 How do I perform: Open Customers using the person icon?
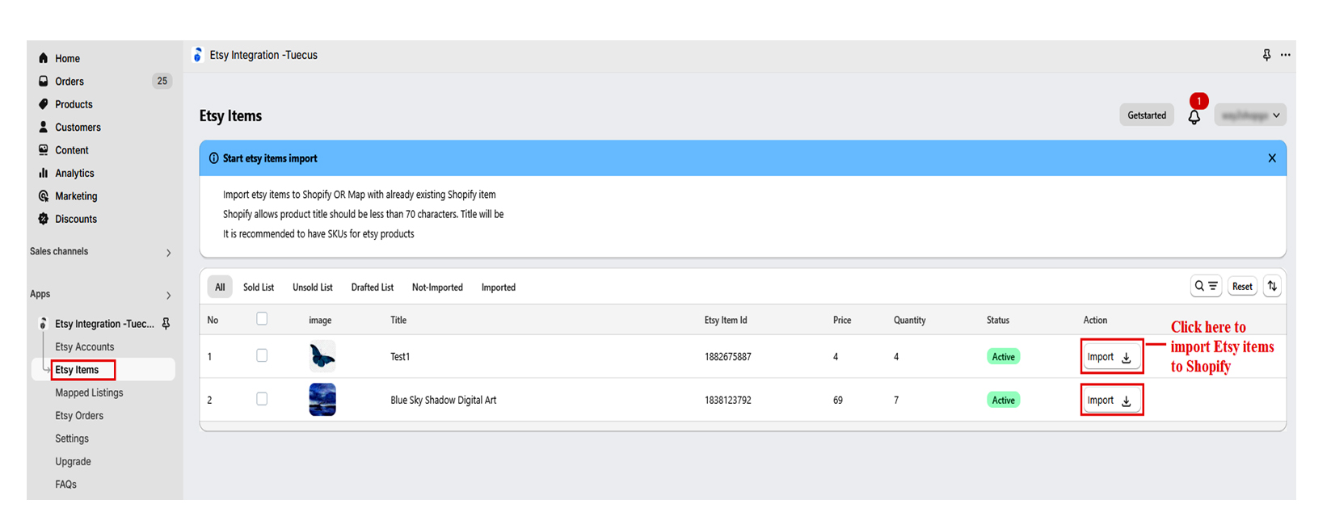(44, 127)
